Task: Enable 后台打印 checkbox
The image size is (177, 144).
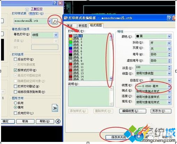Action: click(15, 59)
